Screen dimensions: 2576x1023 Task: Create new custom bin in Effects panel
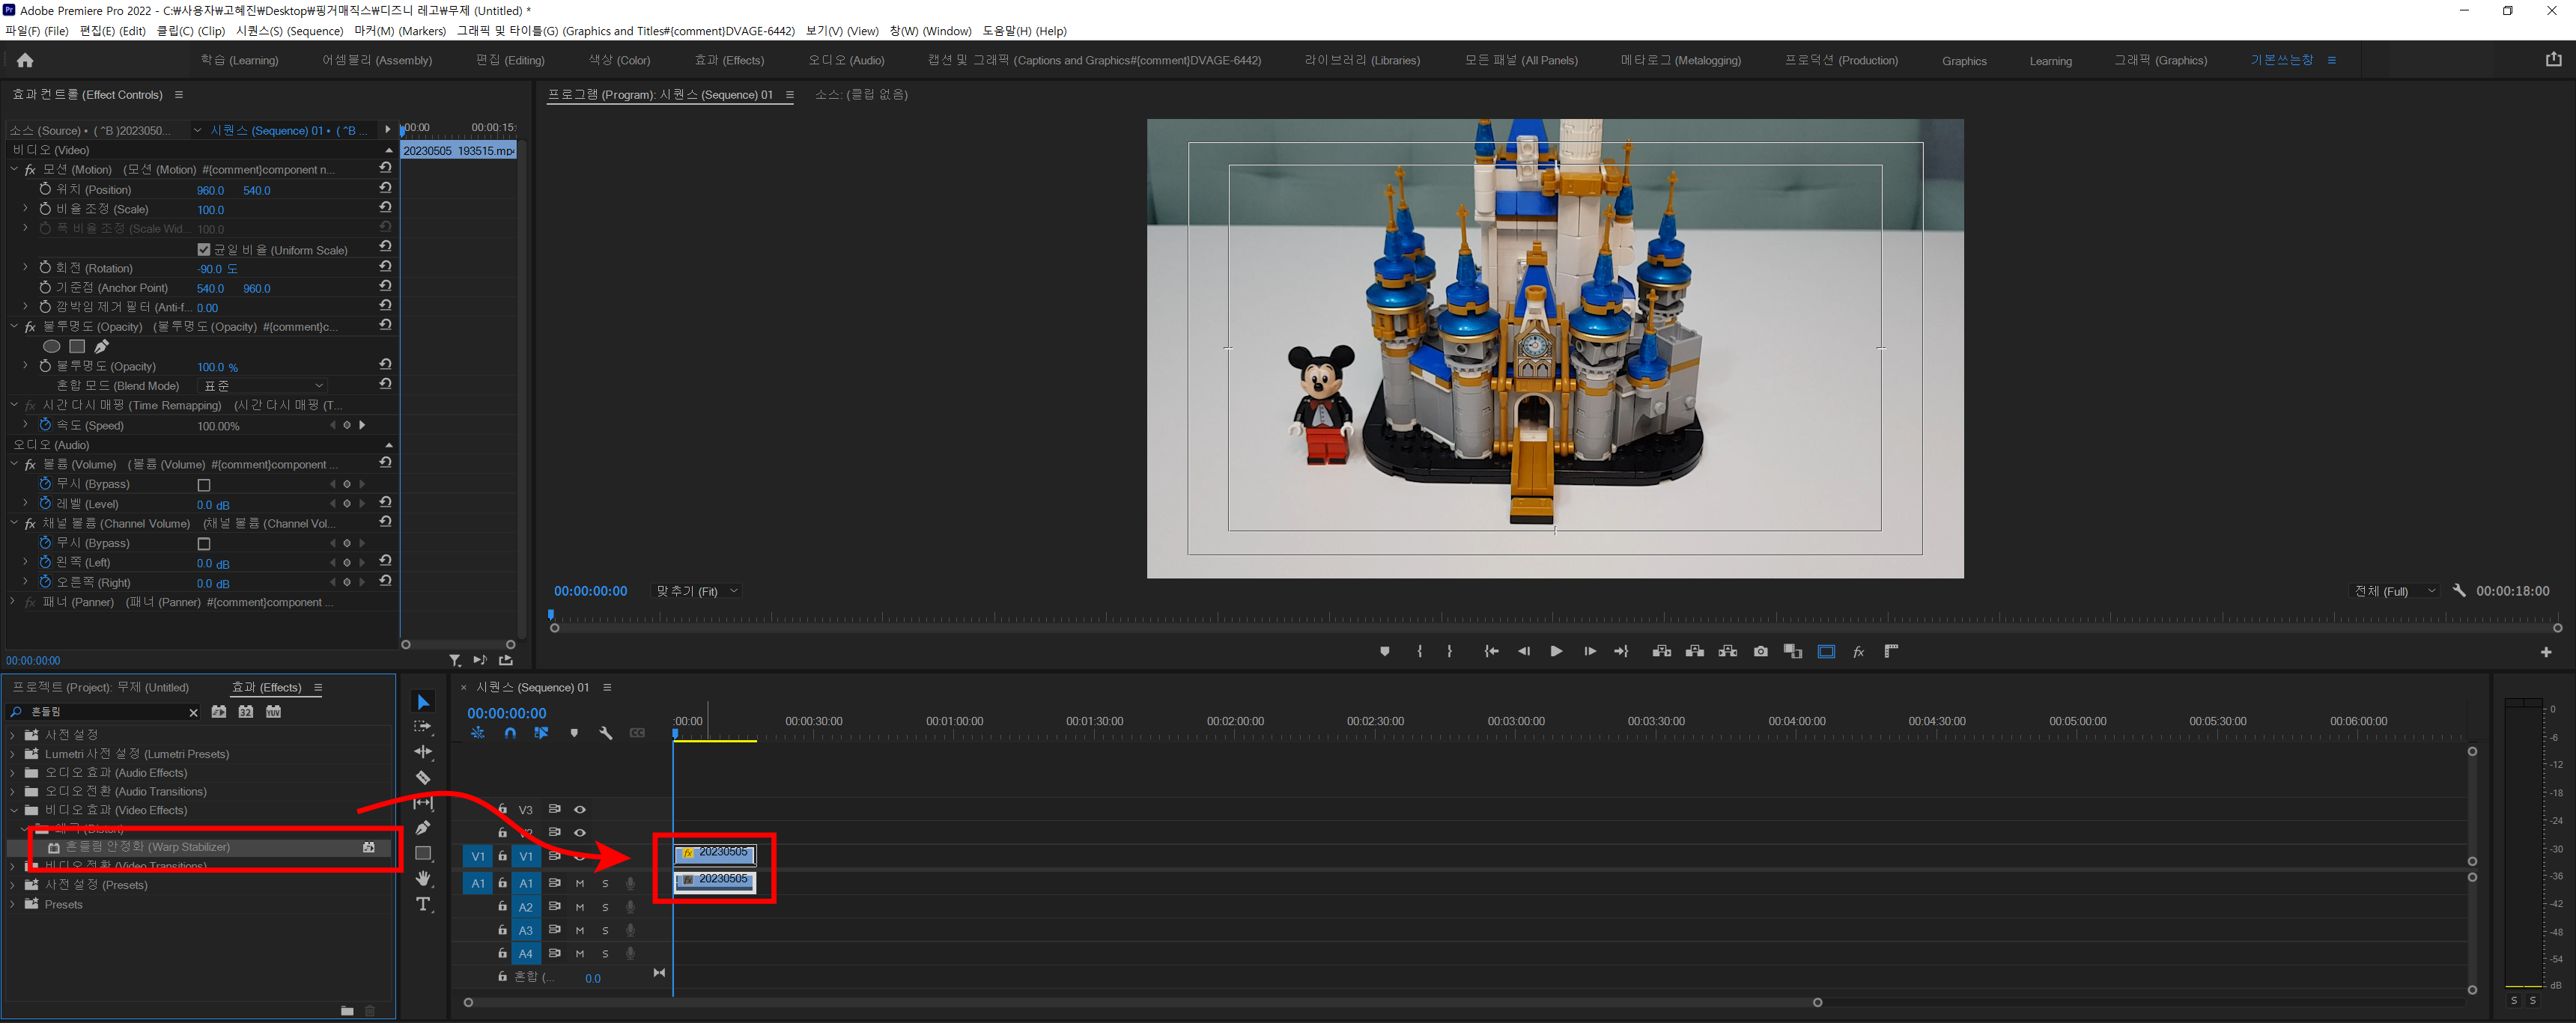coord(347,1011)
